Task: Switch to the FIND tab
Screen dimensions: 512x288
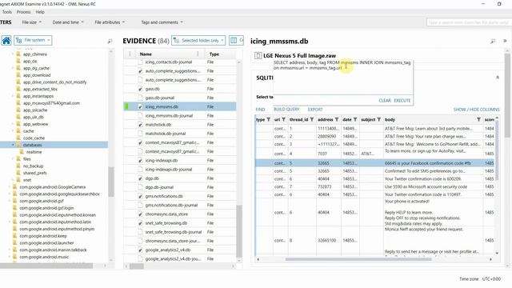Action: pos(260,110)
